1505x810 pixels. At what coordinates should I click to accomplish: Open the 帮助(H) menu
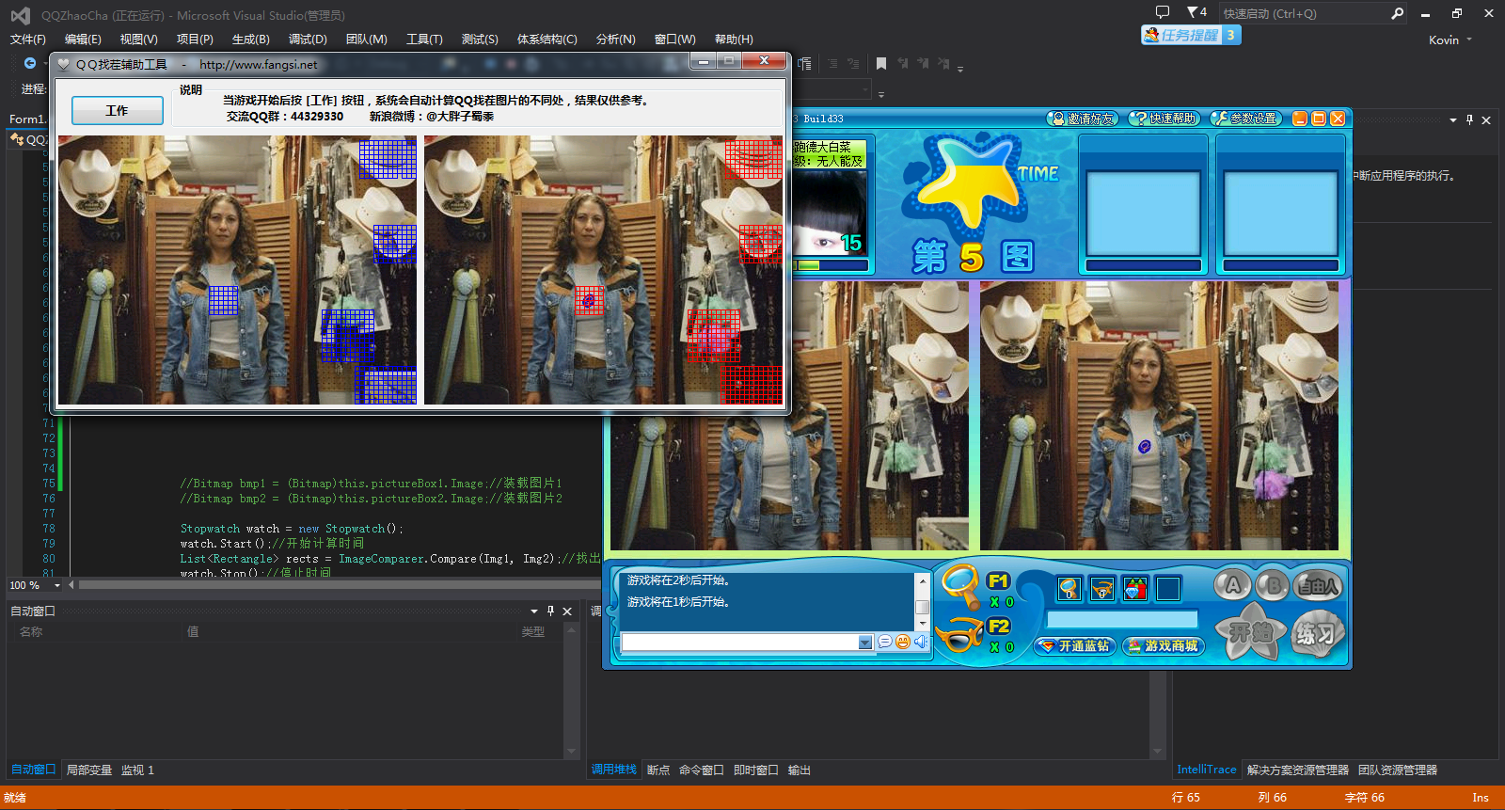pyautogui.click(x=734, y=40)
